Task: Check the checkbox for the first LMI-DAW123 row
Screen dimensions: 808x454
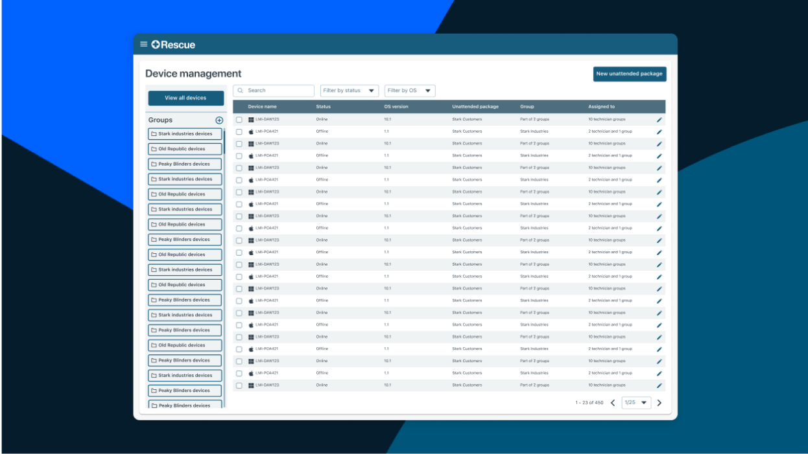Action: (239, 119)
